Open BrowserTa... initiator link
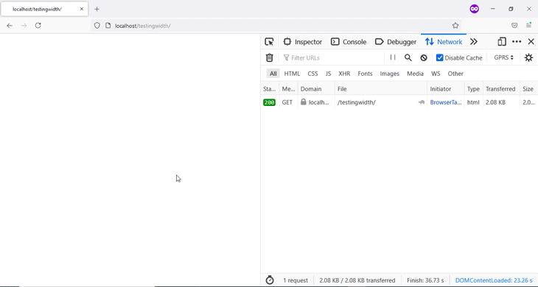Screen dimensions: 538x287 (446, 102)
